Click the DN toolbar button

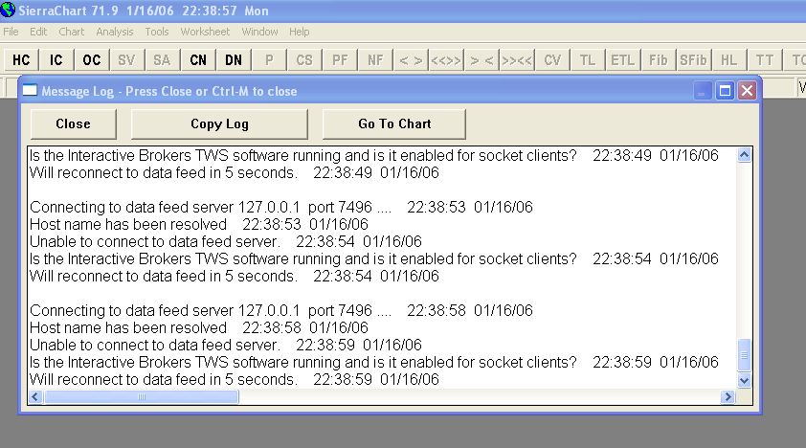pyautogui.click(x=234, y=60)
